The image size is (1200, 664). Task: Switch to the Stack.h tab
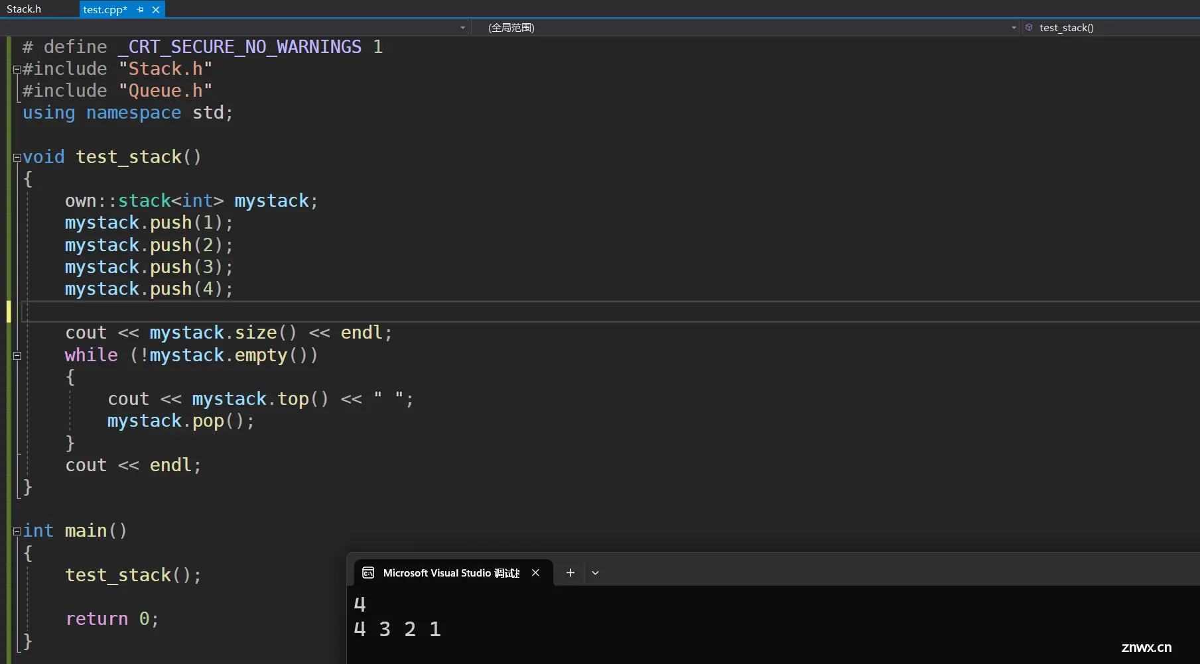tap(24, 9)
